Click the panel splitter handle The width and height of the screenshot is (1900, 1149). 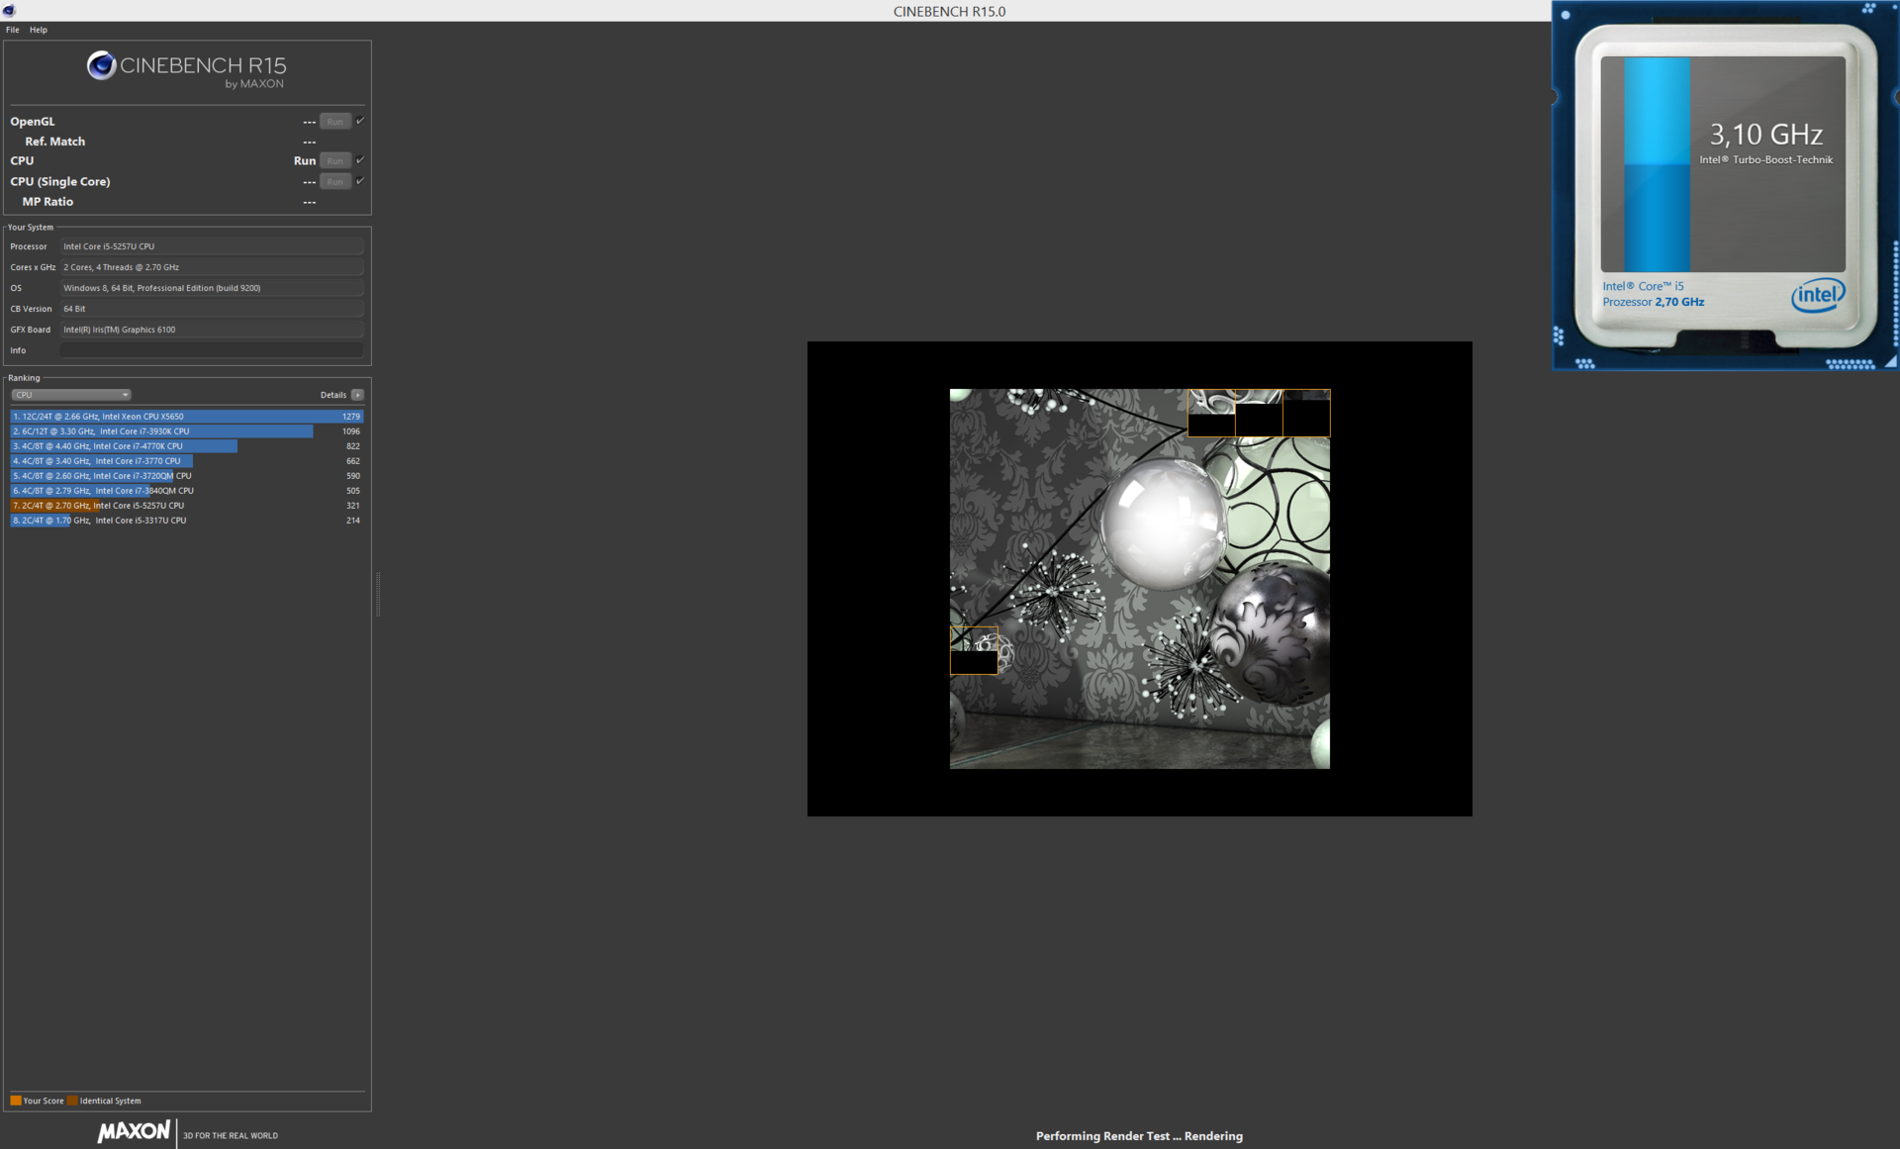point(378,594)
